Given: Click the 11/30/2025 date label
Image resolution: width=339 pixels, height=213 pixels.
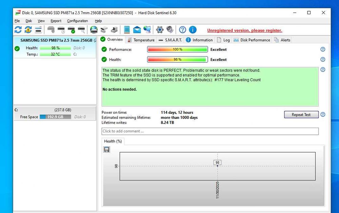Looking at the screenshot, I should (x=218, y=190).
